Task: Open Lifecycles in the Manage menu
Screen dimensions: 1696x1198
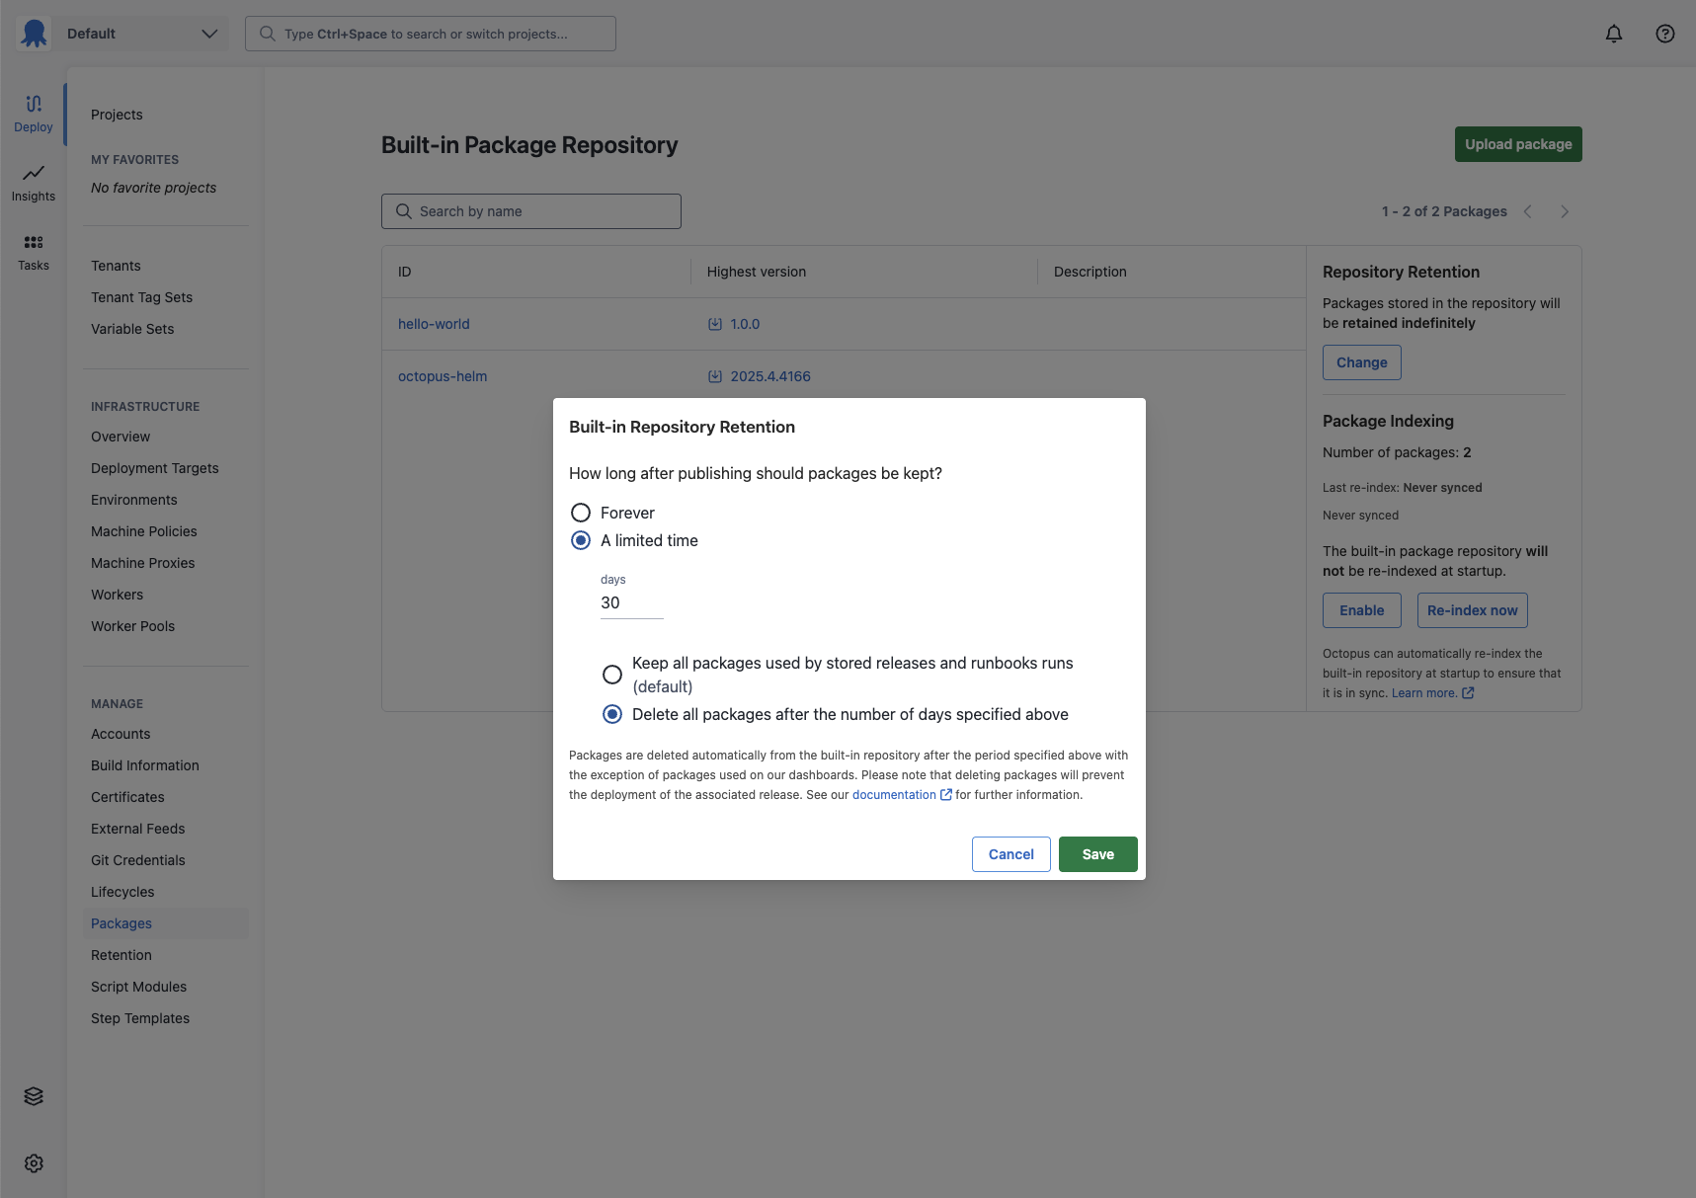Action: tap(122, 892)
